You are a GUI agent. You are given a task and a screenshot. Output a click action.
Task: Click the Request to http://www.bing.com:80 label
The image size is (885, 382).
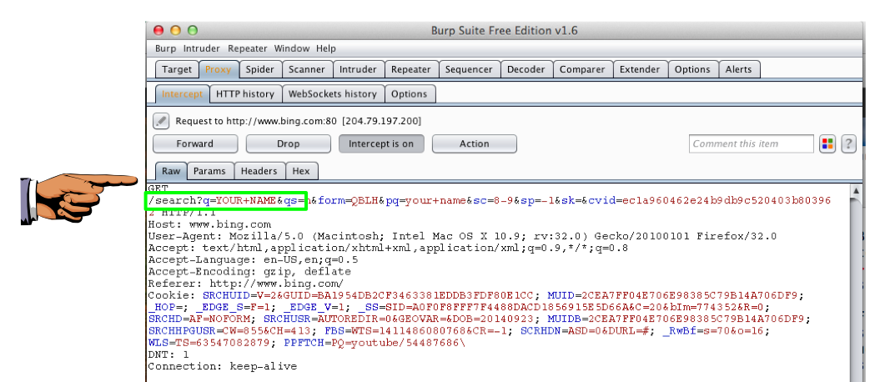coord(299,121)
